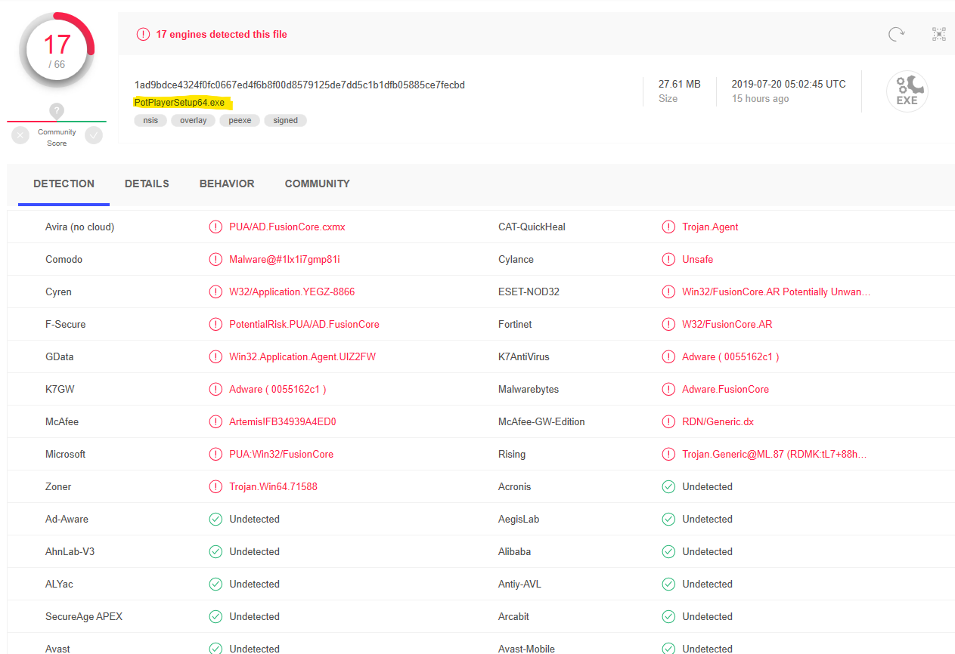Click the 27.61 MB size value
955x654 pixels.
pos(680,84)
